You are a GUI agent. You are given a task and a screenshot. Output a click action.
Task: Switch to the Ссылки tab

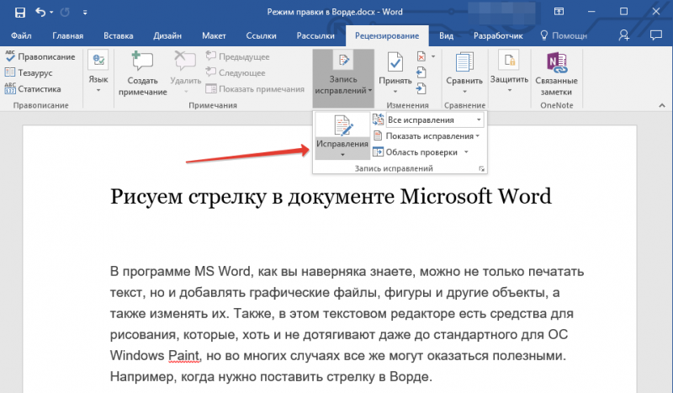[x=261, y=35]
